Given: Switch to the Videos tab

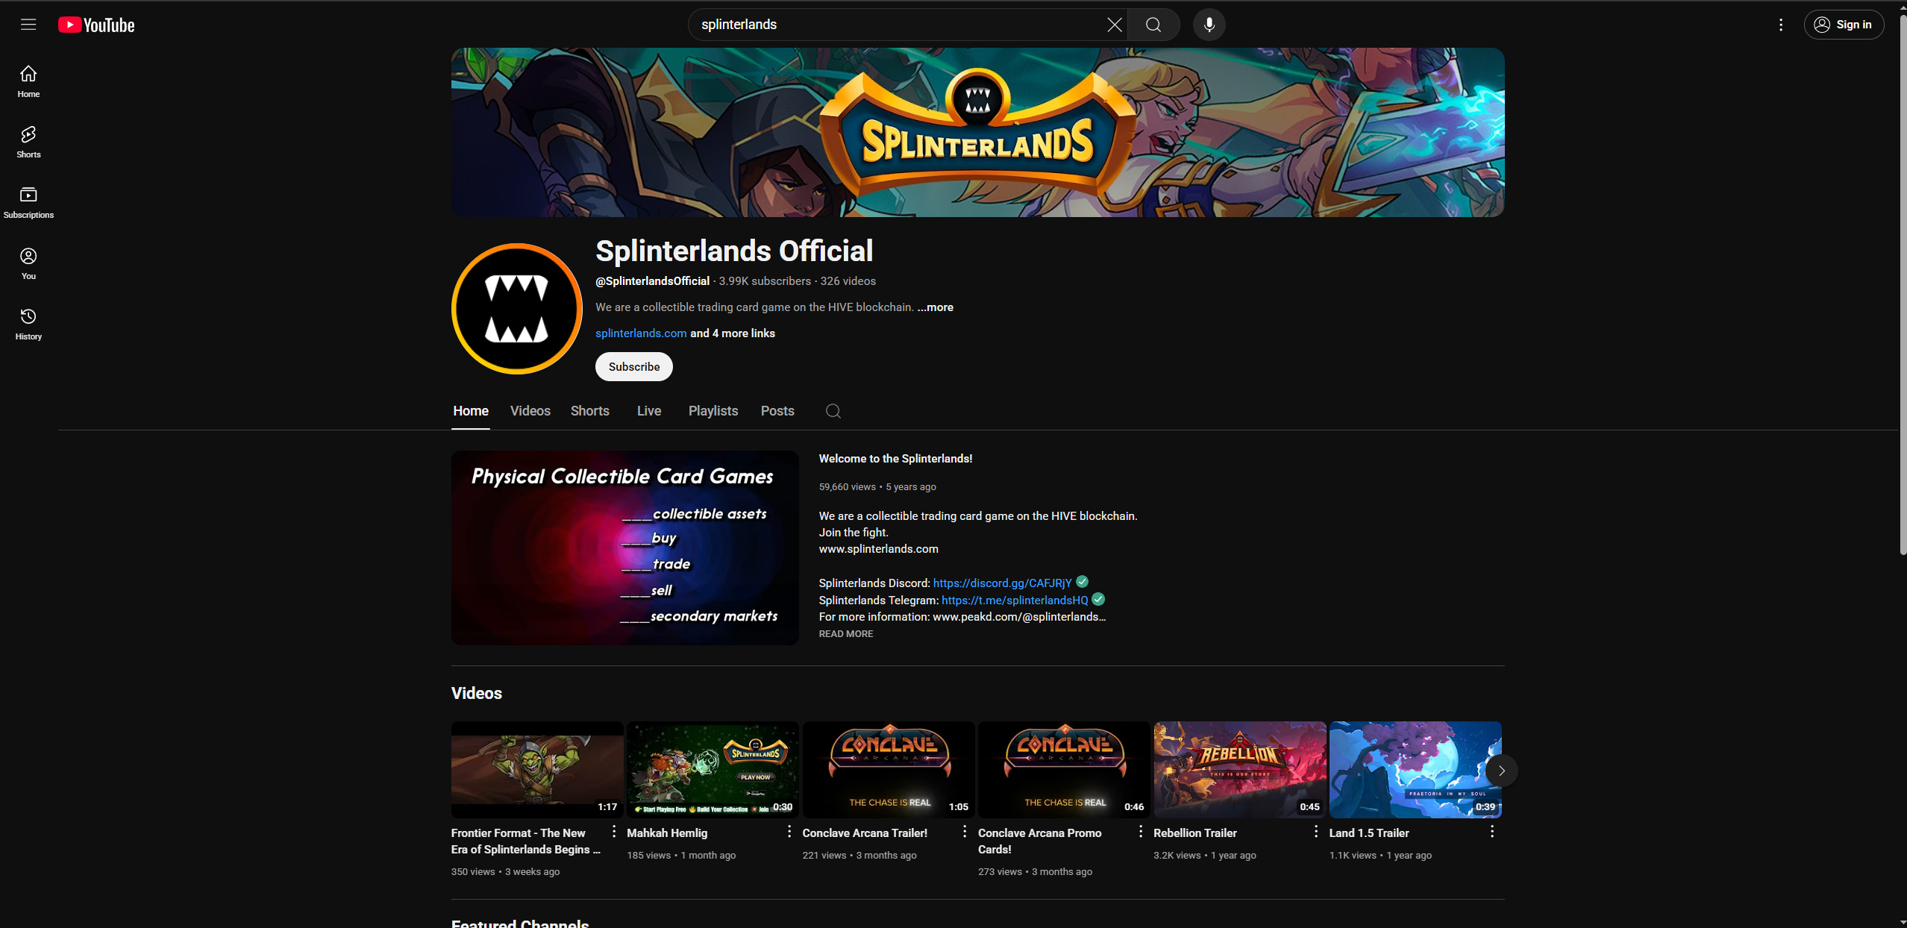Looking at the screenshot, I should (530, 411).
